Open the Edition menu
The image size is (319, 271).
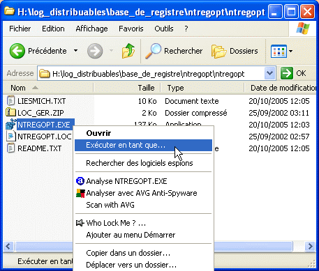click(x=53, y=29)
